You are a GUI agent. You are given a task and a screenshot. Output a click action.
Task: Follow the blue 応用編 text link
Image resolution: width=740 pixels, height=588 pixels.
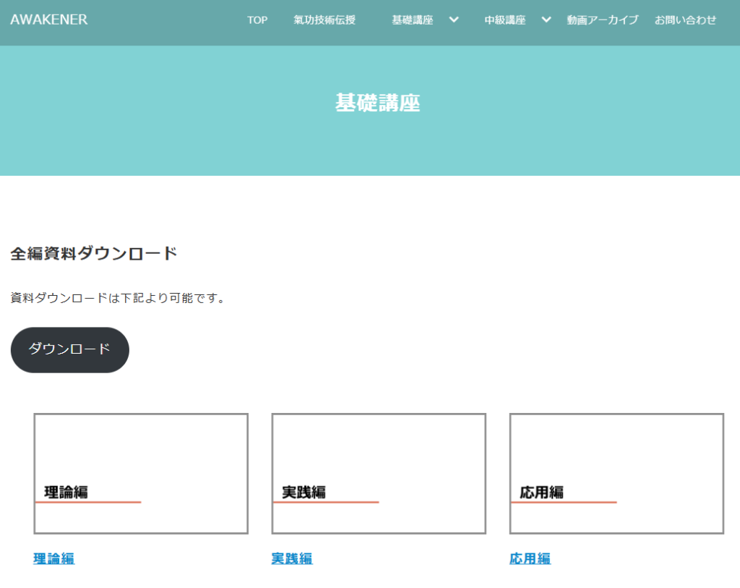tap(530, 558)
